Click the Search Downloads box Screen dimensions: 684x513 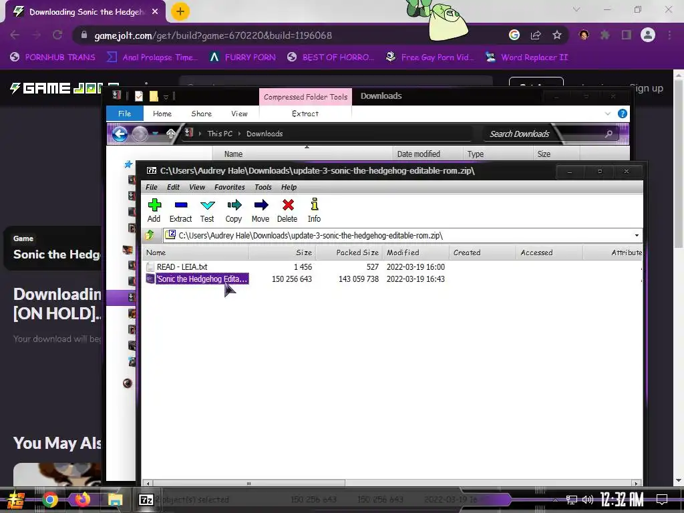[x=551, y=134]
